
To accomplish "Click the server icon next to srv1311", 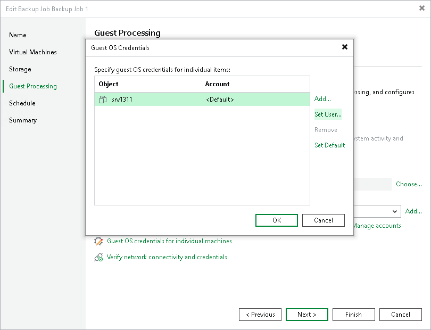I will [x=103, y=99].
